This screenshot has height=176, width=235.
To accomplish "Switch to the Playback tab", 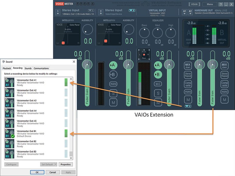I will [7, 68].
